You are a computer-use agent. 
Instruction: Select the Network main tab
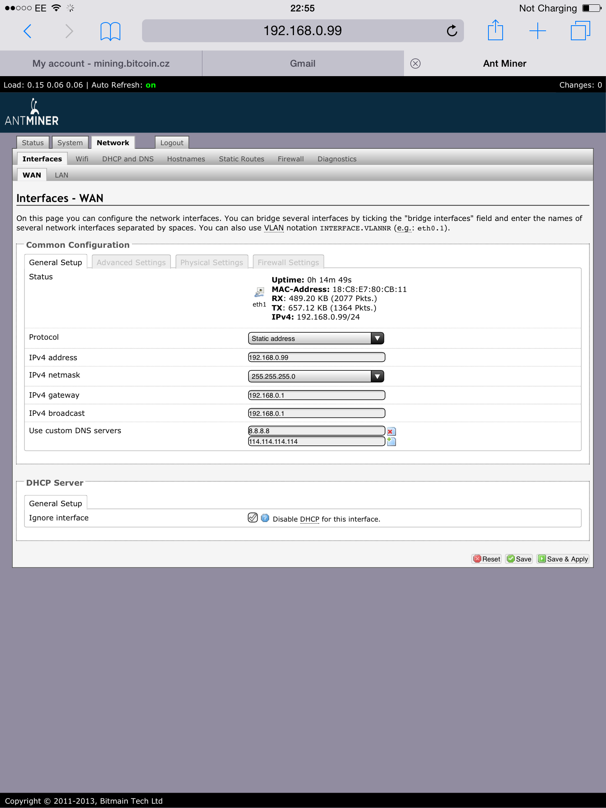pyautogui.click(x=113, y=142)
